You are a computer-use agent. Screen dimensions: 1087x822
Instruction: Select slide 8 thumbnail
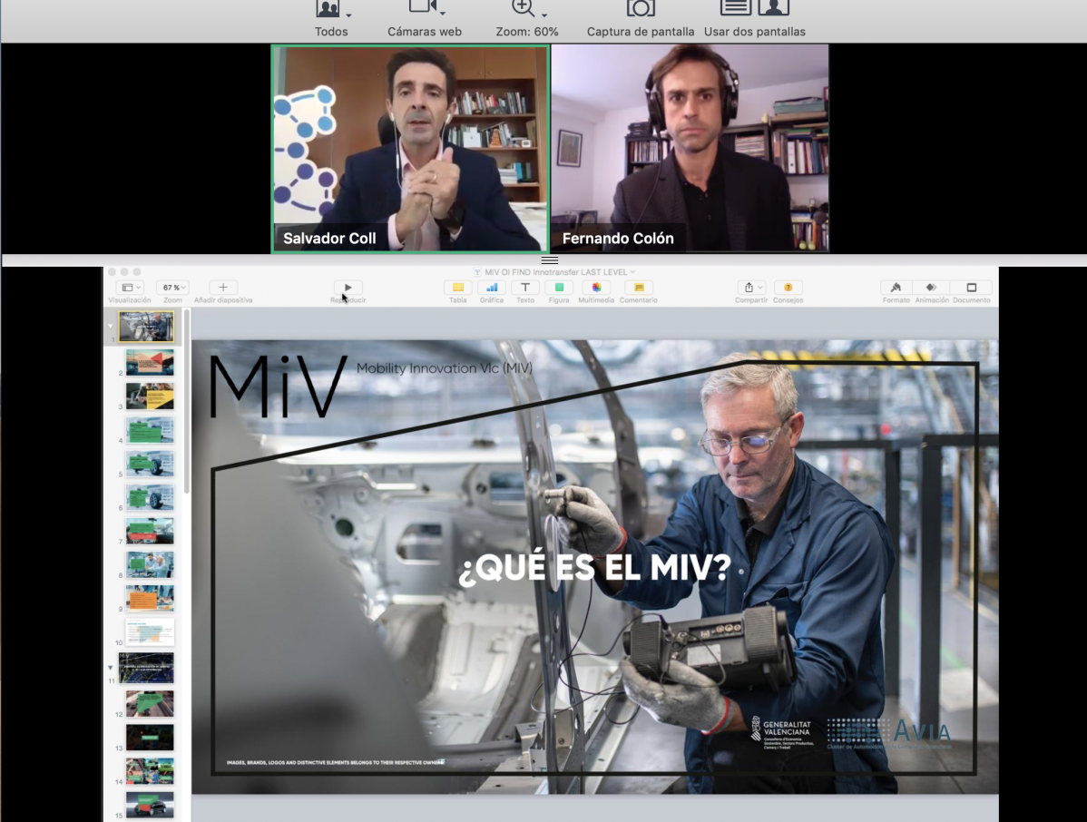pyautogui.click(x=150, y=564)
